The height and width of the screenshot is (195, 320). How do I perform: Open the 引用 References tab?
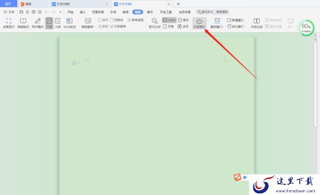pos(113,12)
